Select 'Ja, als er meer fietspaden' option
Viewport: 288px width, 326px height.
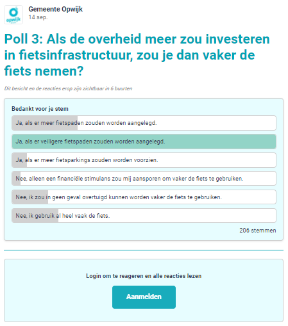(x=144, y=123)
